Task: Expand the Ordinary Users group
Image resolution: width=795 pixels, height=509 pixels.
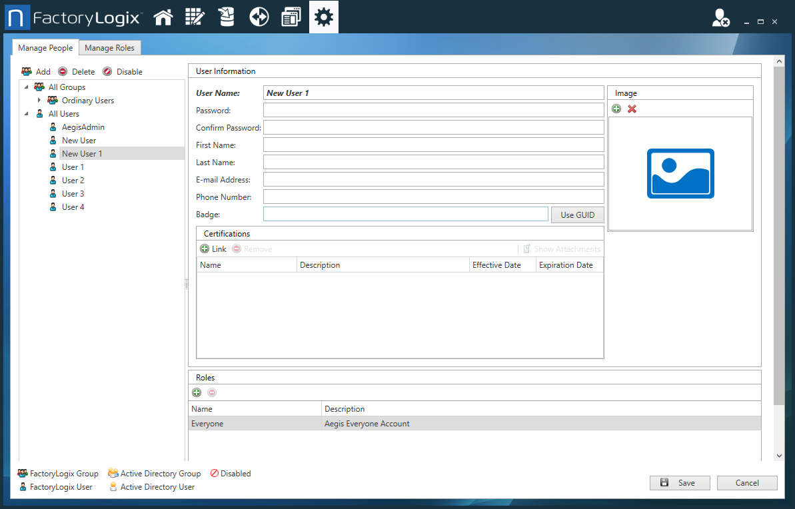Action: click(x=39, y=100)
